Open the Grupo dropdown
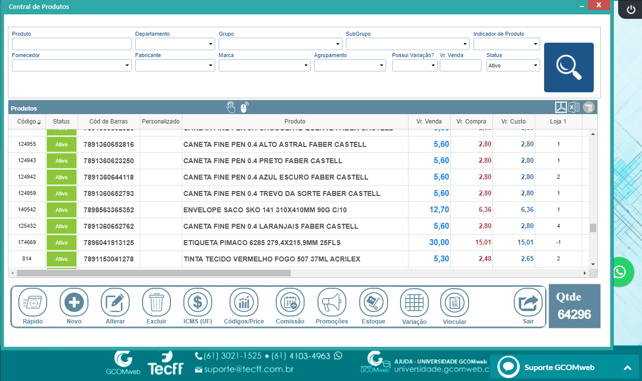This screenshot has height=381, width=642. pos(280,44)
